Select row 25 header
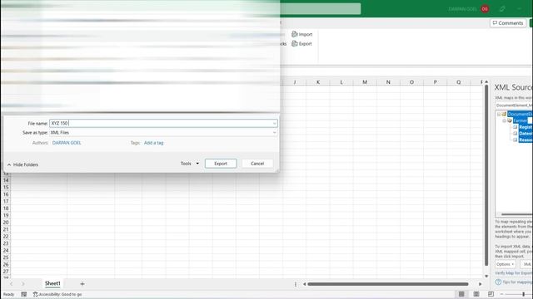 pos(6,257)
